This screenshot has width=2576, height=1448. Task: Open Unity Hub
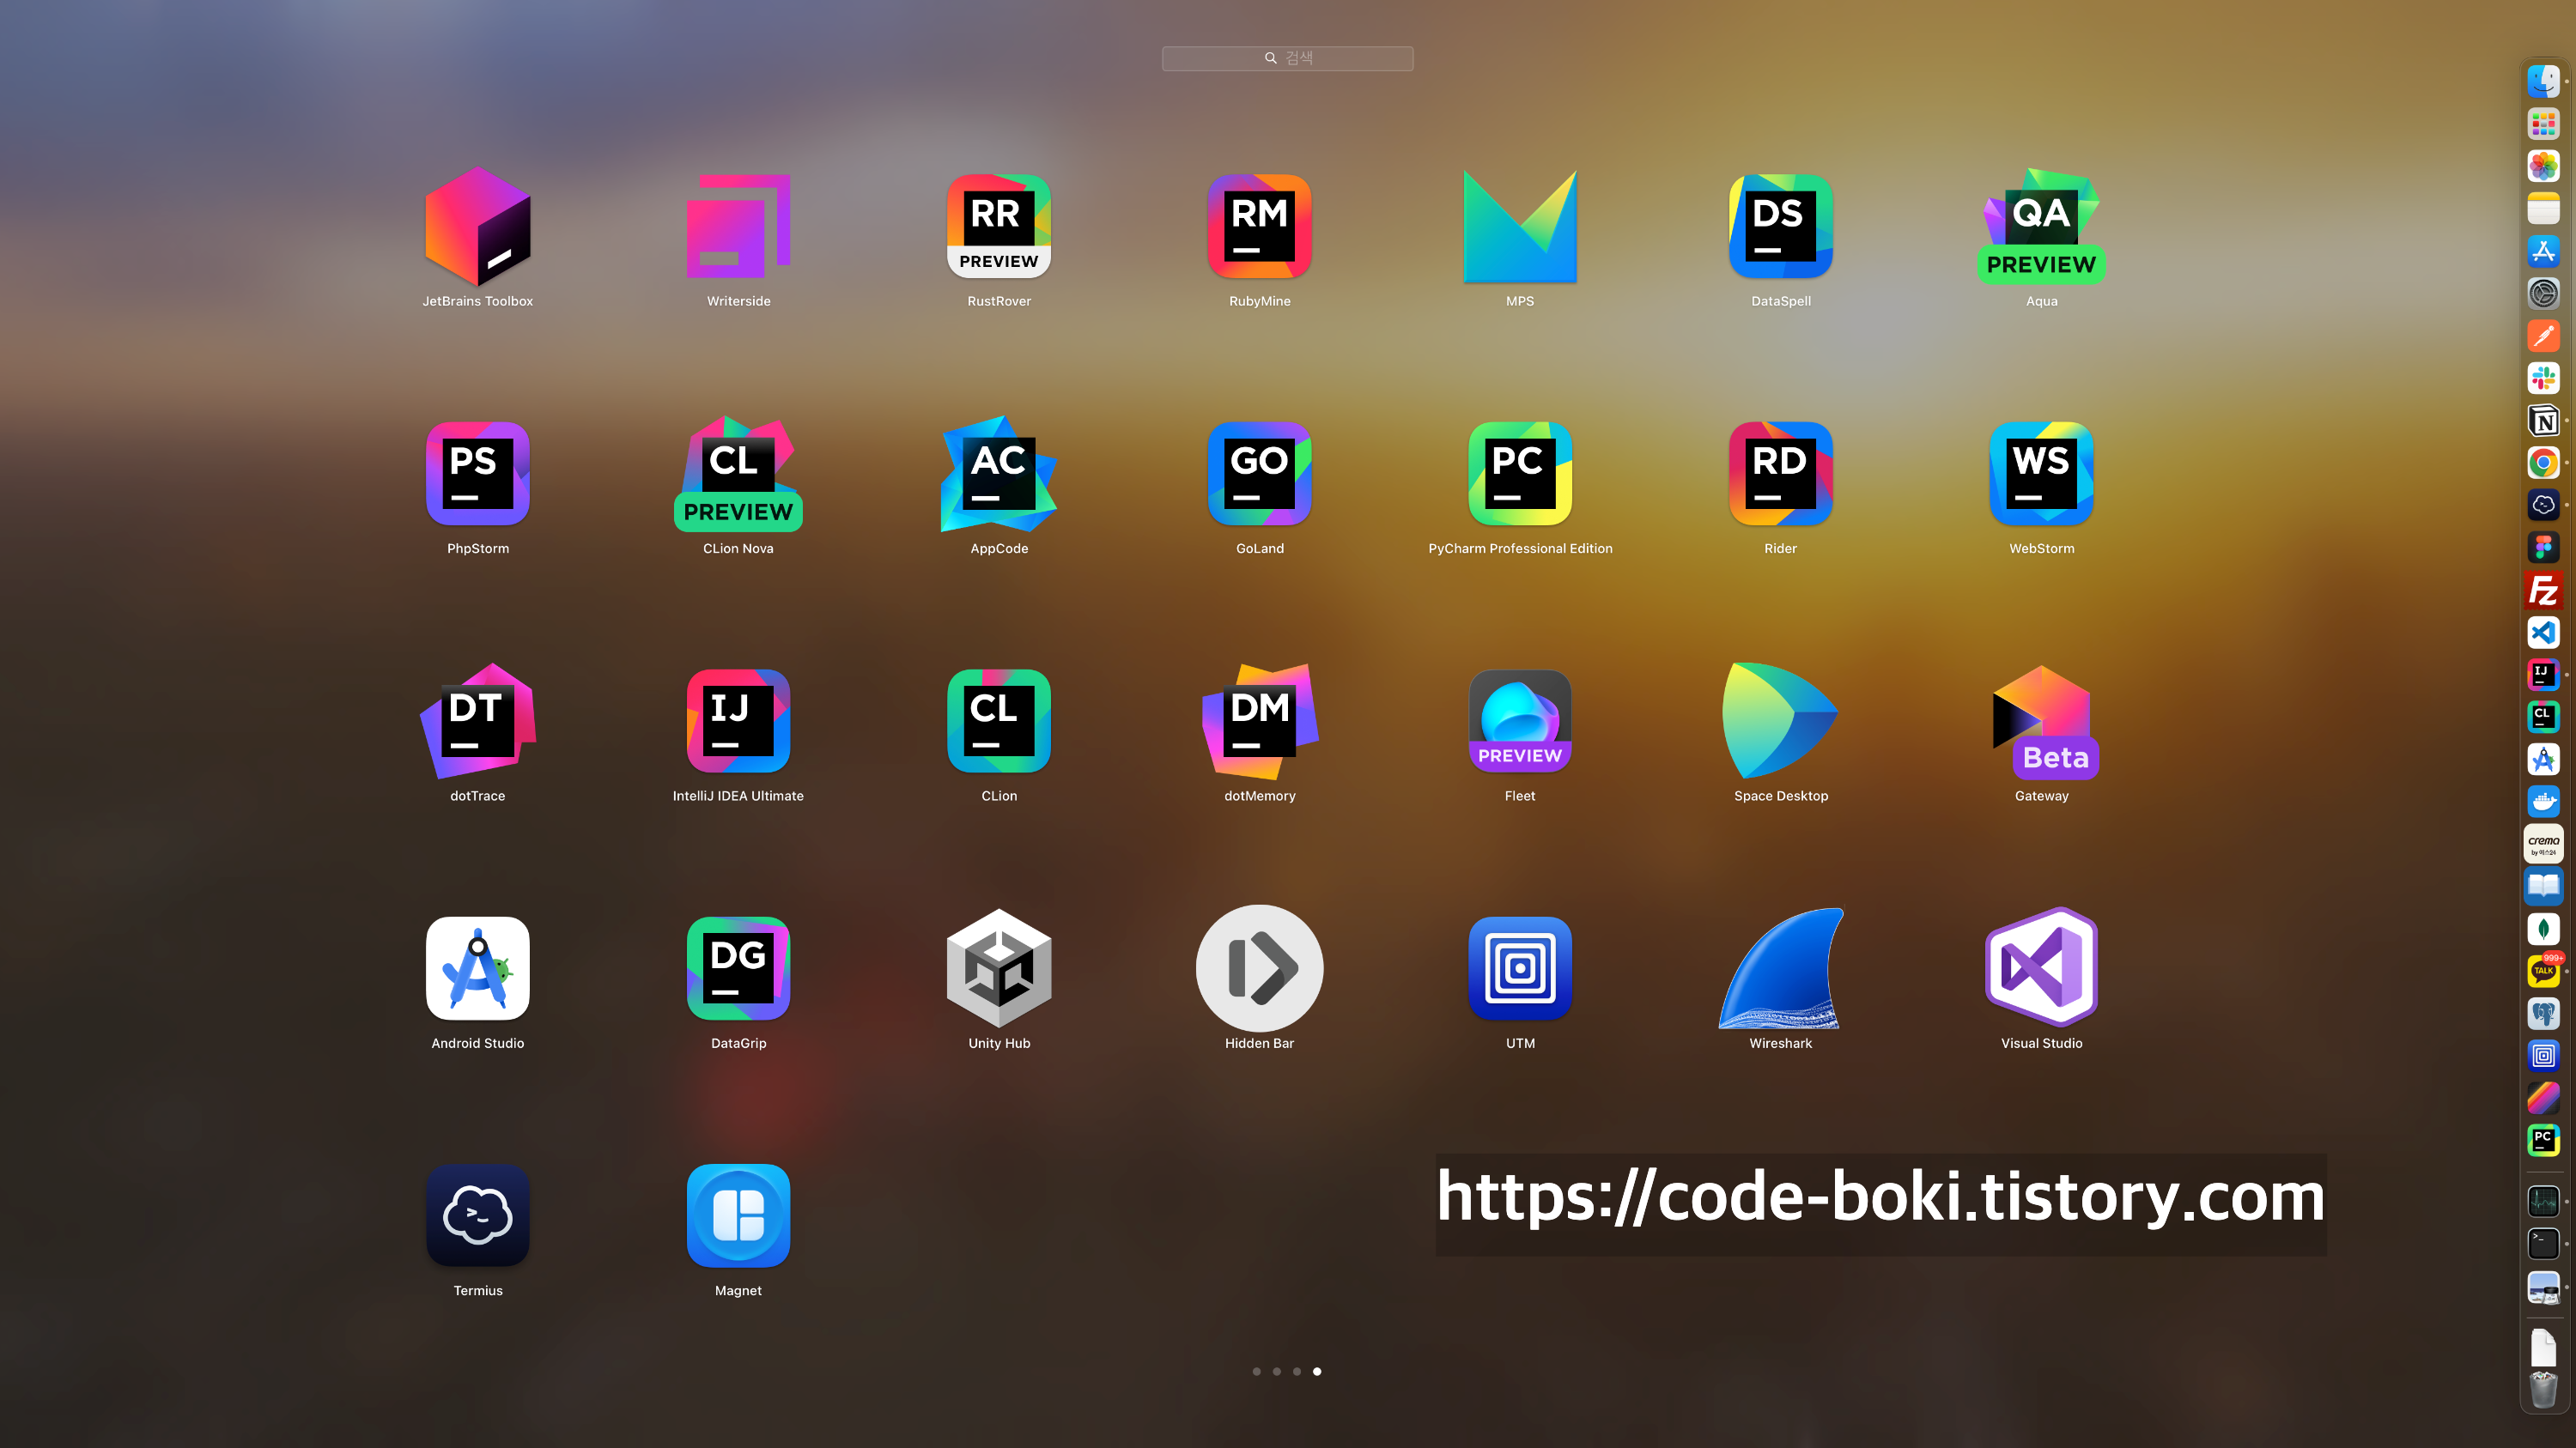click(x=998, y=968)
